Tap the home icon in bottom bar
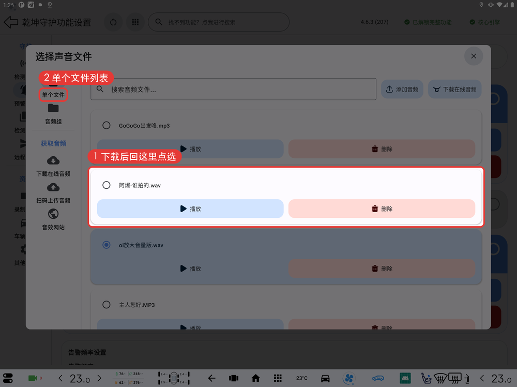The height and width of the screenshot is (387, 517). coord(255,378)
